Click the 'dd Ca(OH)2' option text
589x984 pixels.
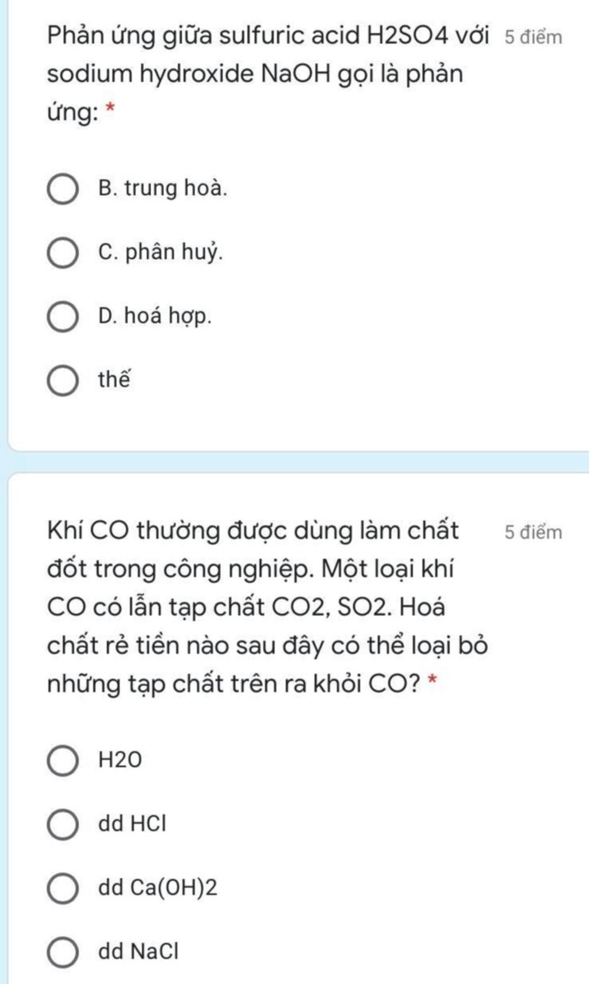pyautogui.click(x=158, y=888)
